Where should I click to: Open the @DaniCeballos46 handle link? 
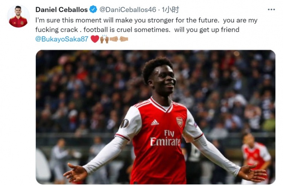tap(128, 9)
